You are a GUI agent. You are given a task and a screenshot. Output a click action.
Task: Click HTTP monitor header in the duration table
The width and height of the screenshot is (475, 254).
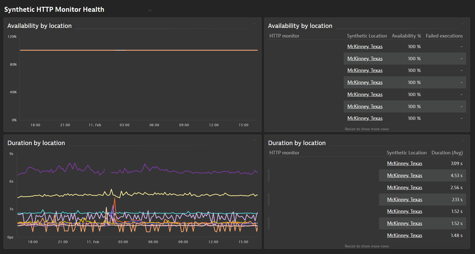point(284,153)
